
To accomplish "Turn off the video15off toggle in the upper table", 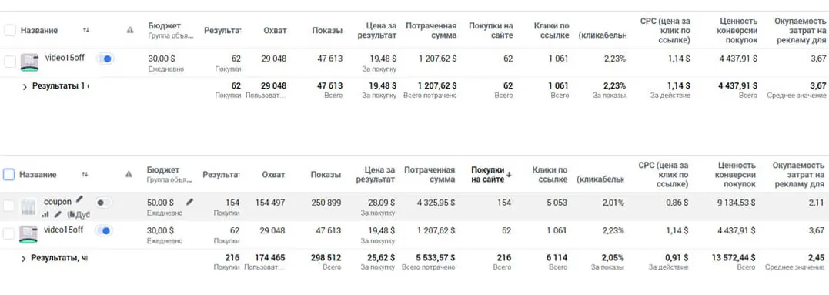I will pyautogui.click(x=105, y=59).
